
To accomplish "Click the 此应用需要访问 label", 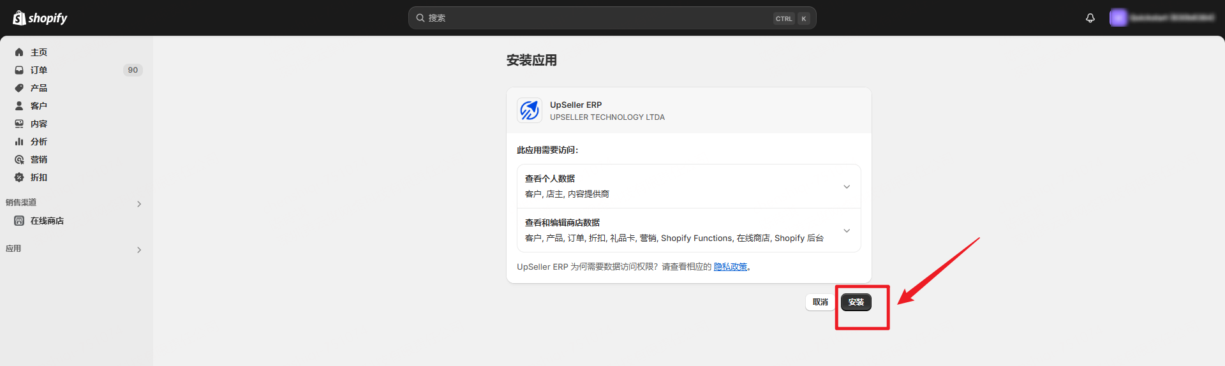I will coord(547,150).
